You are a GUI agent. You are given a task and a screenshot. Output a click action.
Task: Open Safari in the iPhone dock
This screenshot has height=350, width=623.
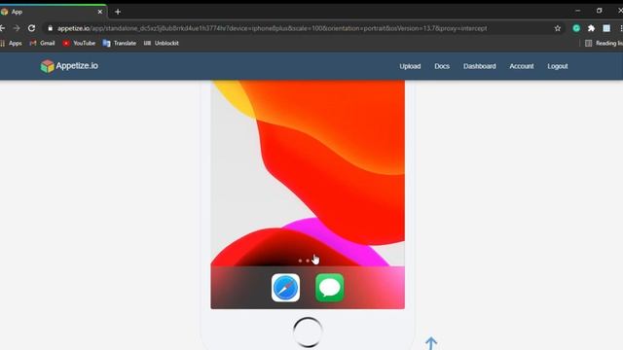click(285, 288)
